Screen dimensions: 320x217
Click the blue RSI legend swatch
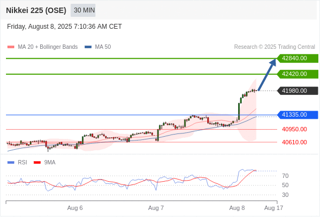[x=11, y=163]
